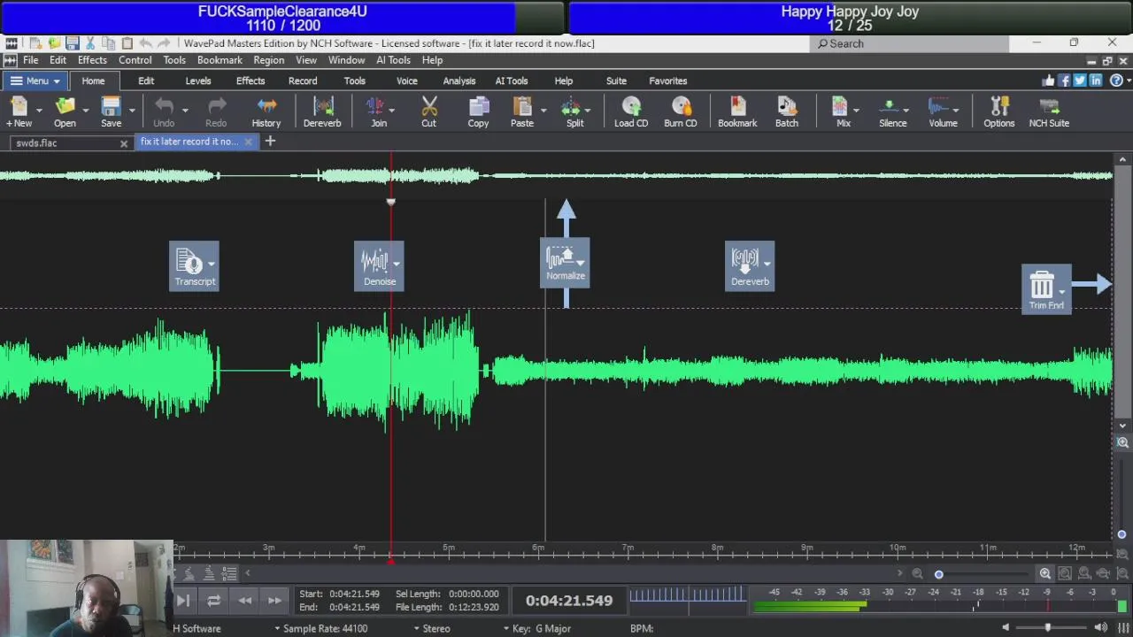Viewport: 1133px width, 637px height.
Task: Switch to the Favorites ribbon tab
Action: [668, 81]
